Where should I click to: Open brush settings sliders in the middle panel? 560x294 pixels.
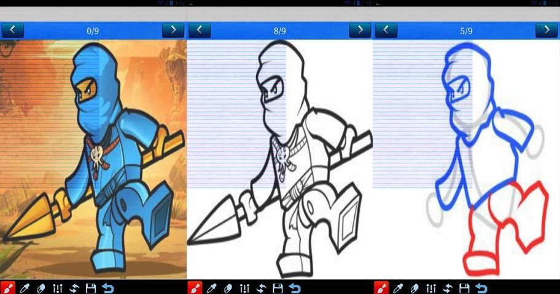244,287
